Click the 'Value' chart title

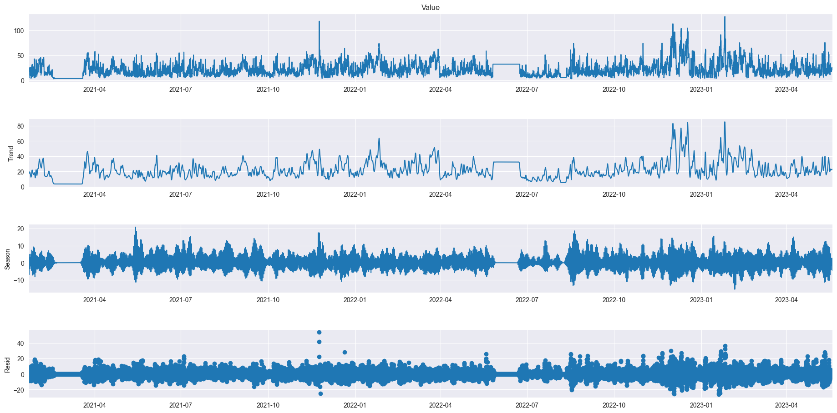click(x=430, y=7)
